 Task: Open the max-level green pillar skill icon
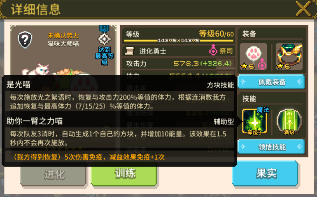(289, 122)
